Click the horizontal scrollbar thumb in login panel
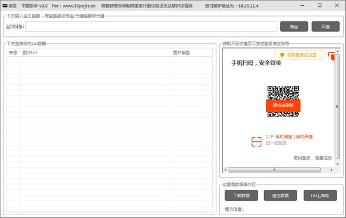Image resolution: width=346 pixels, height=218 pixels. 274,170
